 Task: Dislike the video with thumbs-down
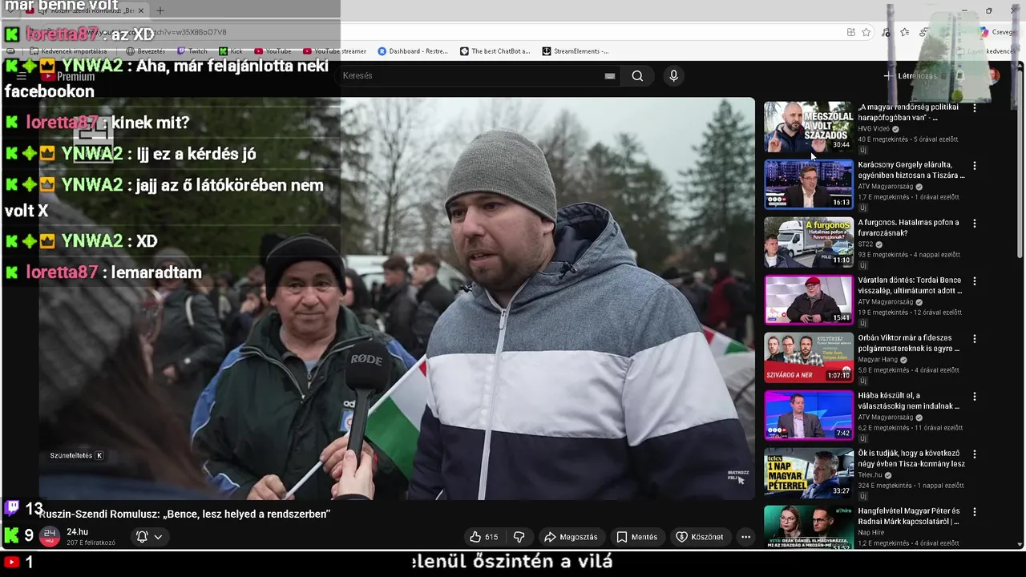click(519, 537)
